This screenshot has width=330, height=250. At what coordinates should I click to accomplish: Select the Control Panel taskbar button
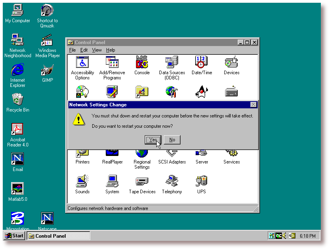[58, 236]
